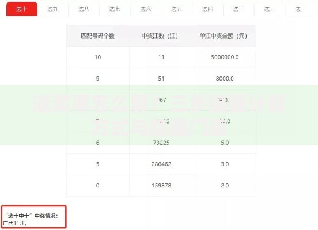Select the prize amount 5000000.0

tap(225, 57)
